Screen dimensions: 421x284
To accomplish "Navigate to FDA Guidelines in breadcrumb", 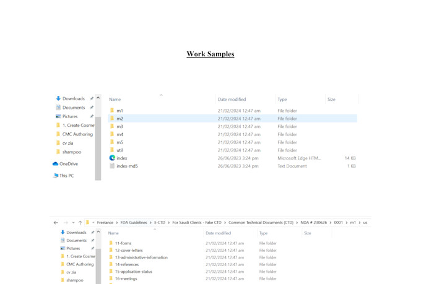I will tap(134, 223).
